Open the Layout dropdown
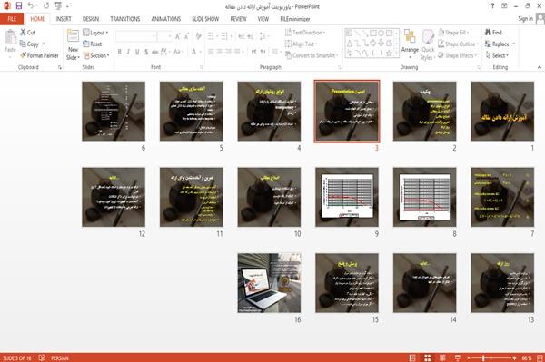545x362 pixels. [95, 33]
